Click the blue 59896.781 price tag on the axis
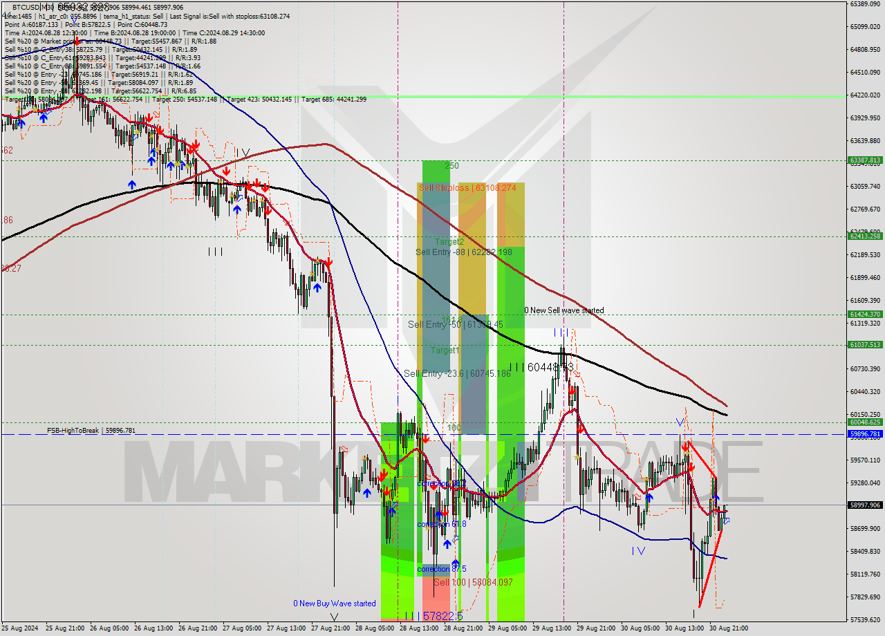Image resolution: width=885 pixels, height=636 pixels. 865,434
